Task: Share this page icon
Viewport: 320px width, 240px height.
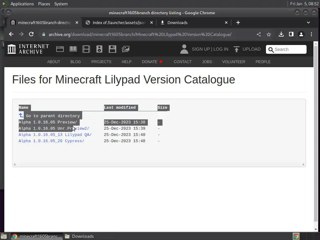Action: (x=259, y=34)
